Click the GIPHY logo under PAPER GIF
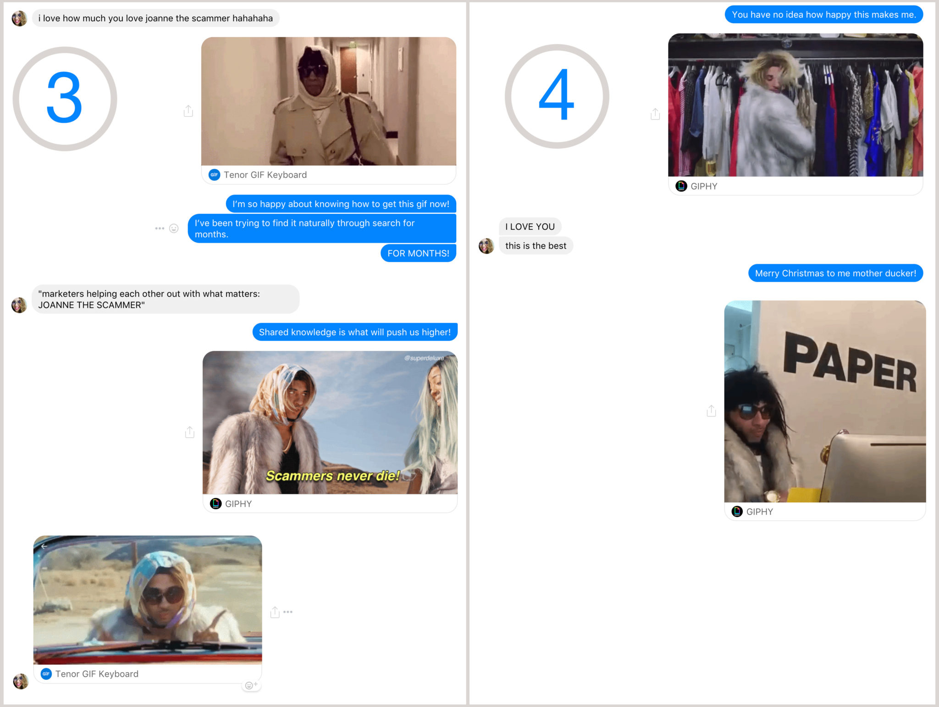The image size is (939, 707). (x=737, y=512)
